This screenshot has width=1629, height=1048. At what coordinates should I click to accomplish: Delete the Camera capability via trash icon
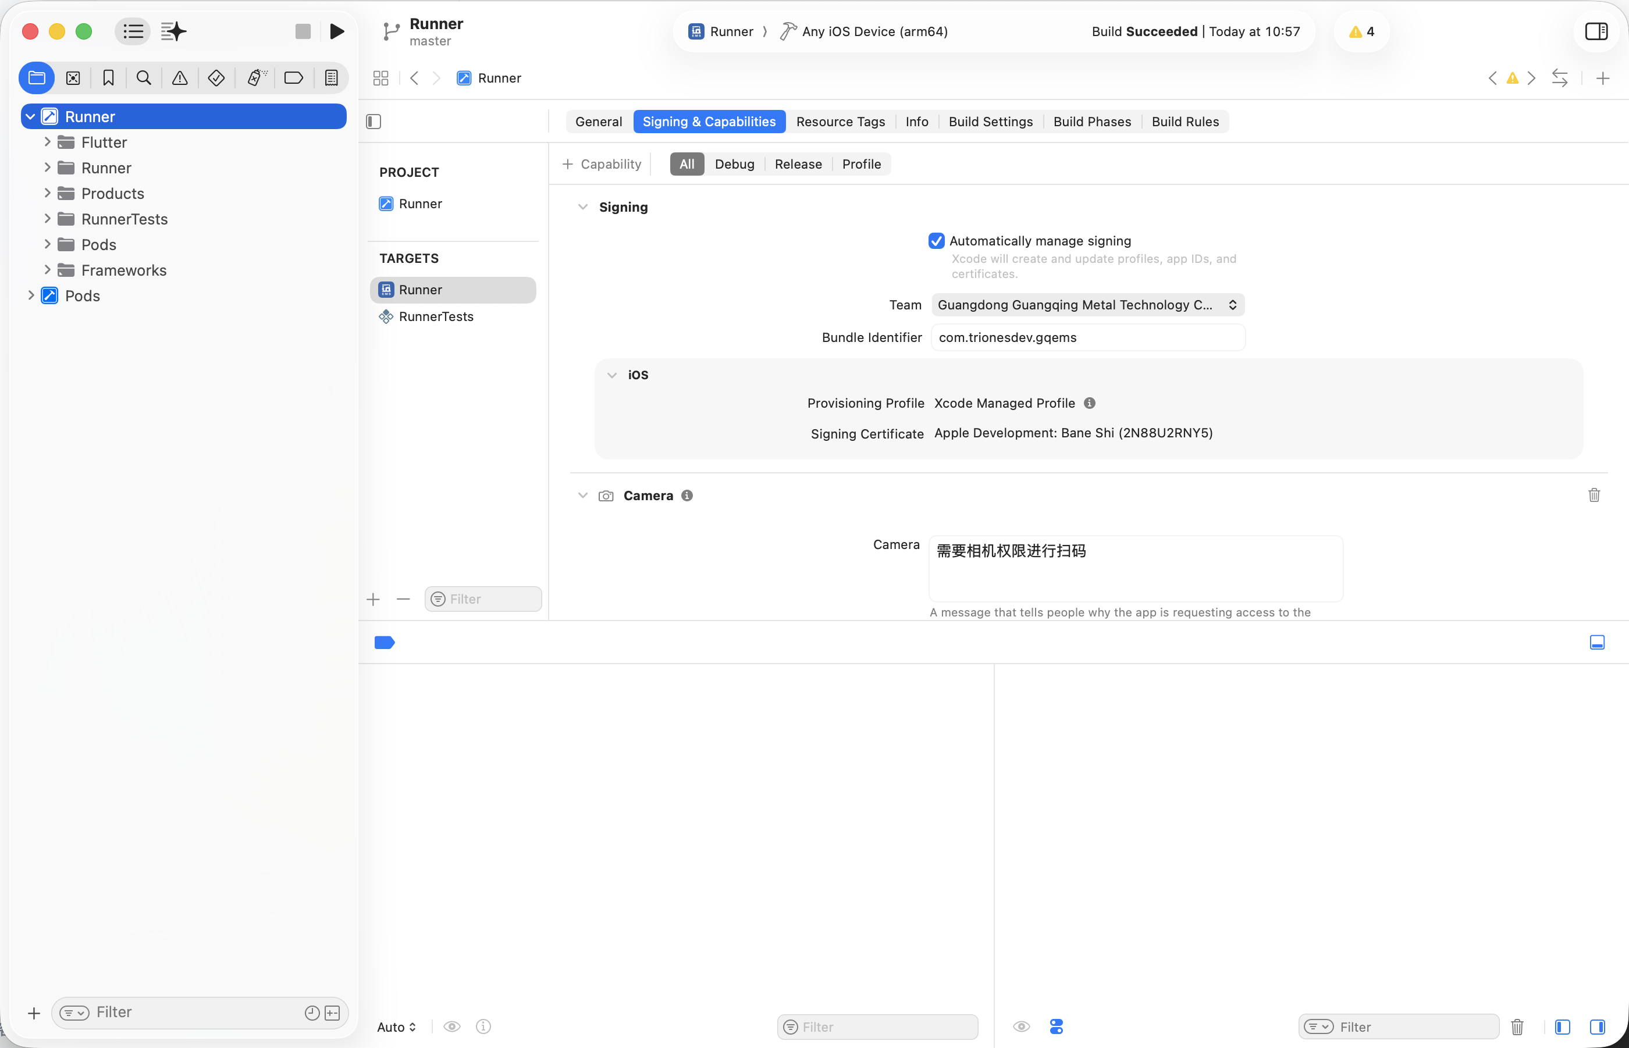coord(1594,496)
